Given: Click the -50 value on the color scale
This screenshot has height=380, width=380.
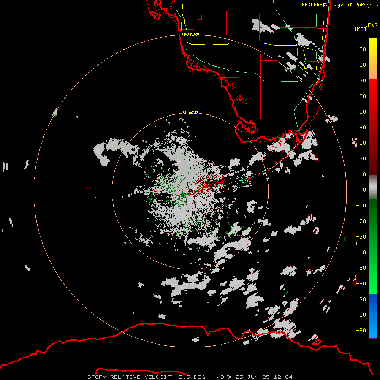Looking at the screenshot, I should [361, 268].
